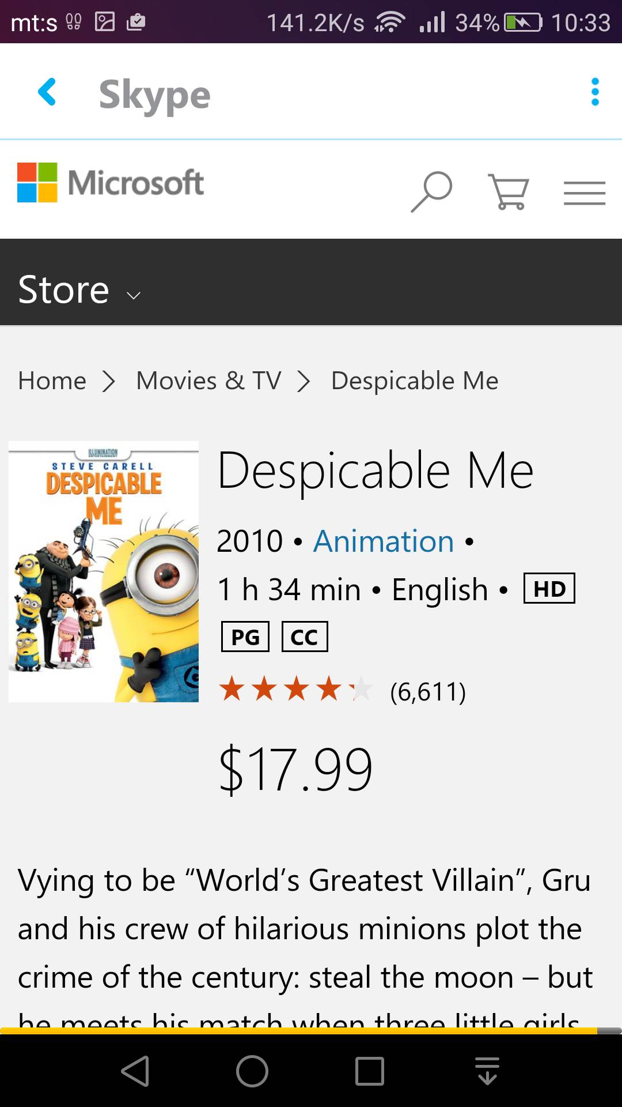Open the hamburger navigation menu
The width and height of the screenshot is (622, 1107).
[584, 193]
